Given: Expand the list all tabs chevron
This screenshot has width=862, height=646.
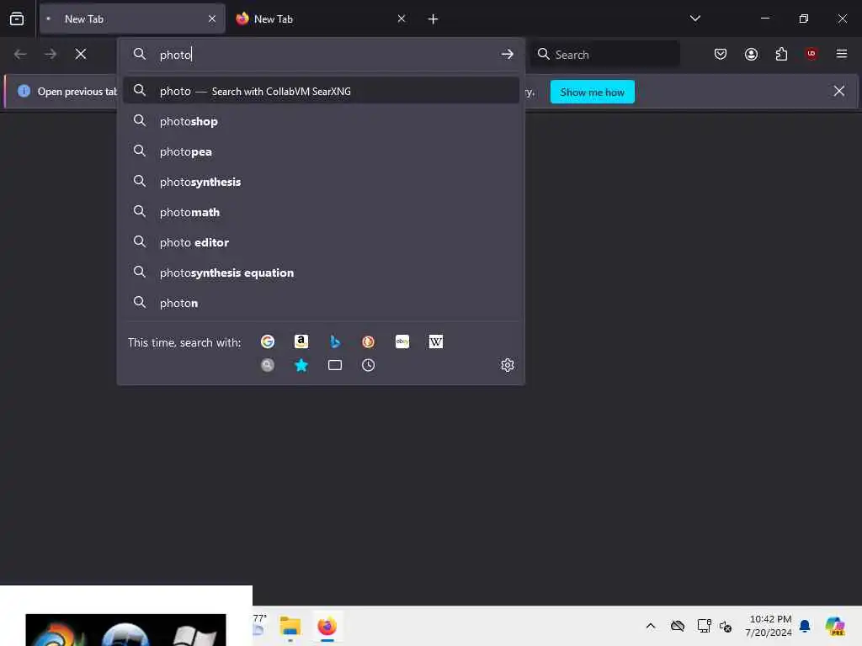Looking at the screenshot, I should pos(694,19).
